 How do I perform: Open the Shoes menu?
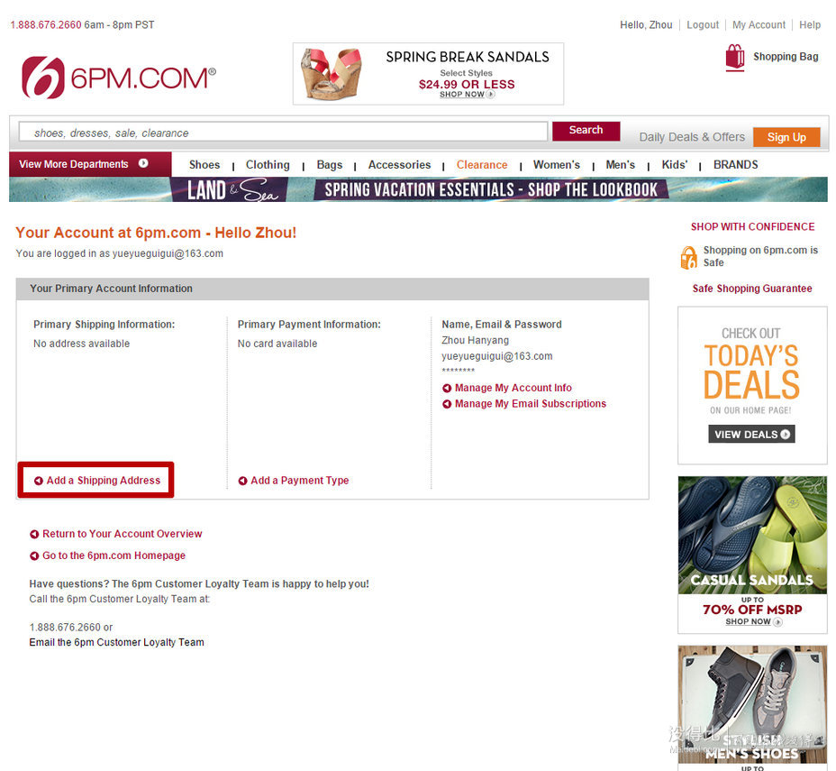204,165
